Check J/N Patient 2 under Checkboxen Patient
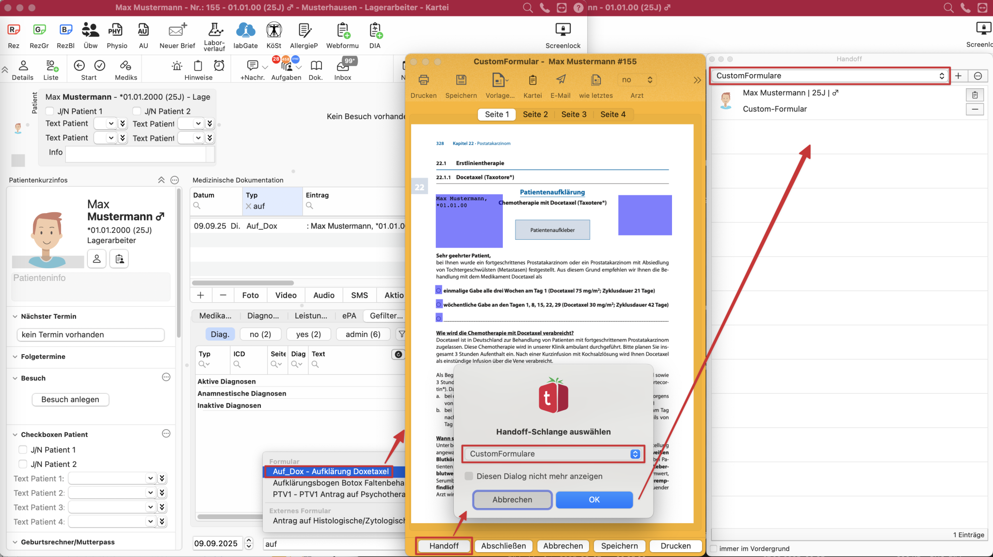993x557 pixels. [x=23, y=464]
